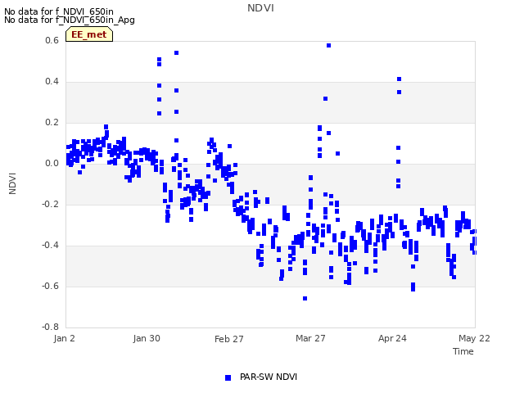The width and height of the screenshot is (524, 393).
Task: Click the Jan 2 x-axis tick label
Action: [64, 338]
